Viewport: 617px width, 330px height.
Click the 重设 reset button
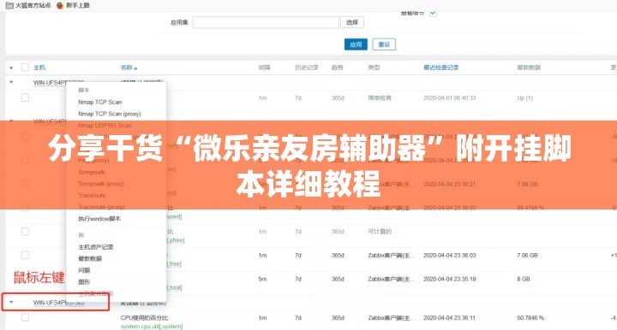384,44
